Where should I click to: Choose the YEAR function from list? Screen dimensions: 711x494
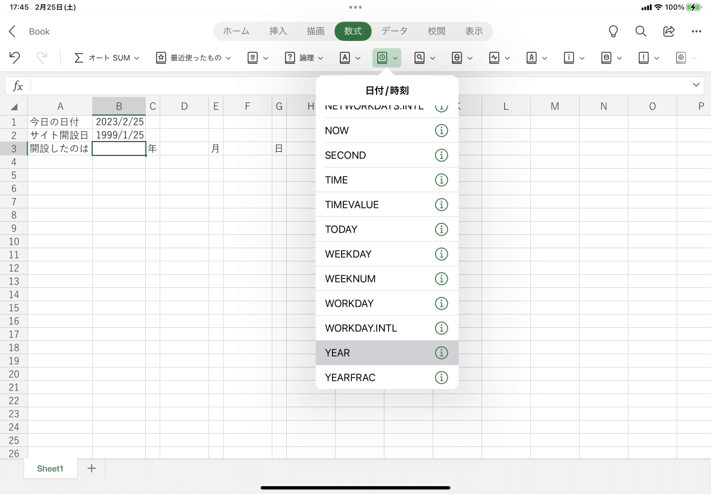click(387, 352)
